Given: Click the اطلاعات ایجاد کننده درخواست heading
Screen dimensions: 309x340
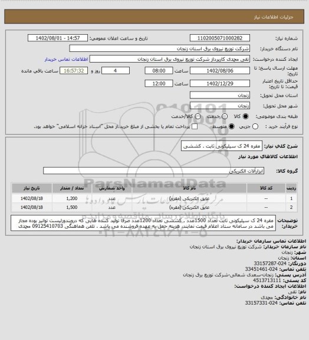Looking at the screenshot, I should point(270,286).
